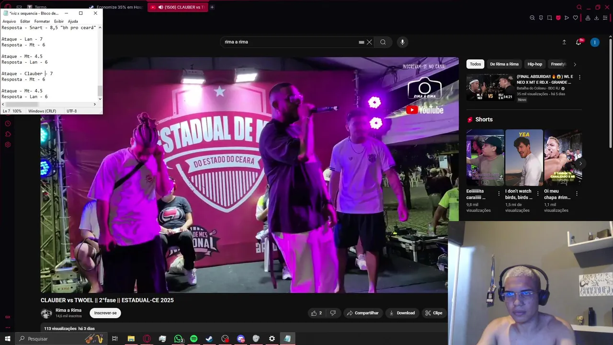Open the Rima a Rima channel link
The image size is (613, 345).
[68, 310]
